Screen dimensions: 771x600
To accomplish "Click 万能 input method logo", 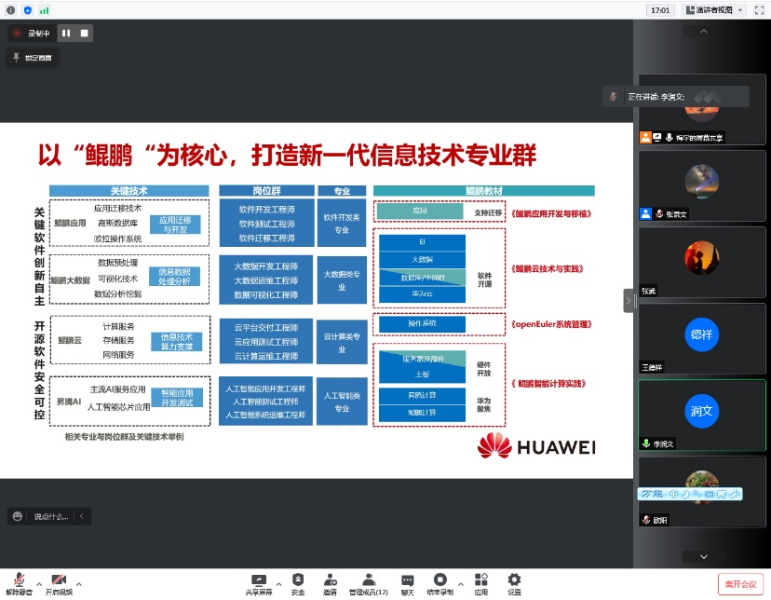I will (x=653, y=494).
